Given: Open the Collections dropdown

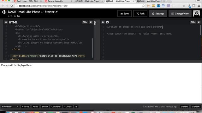Looking at the screenshot, I should coord(10,107).
